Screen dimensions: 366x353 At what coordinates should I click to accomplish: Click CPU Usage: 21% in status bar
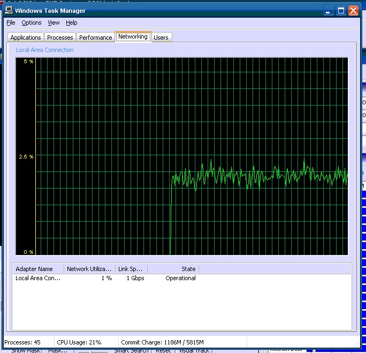[x=79, y=342]
